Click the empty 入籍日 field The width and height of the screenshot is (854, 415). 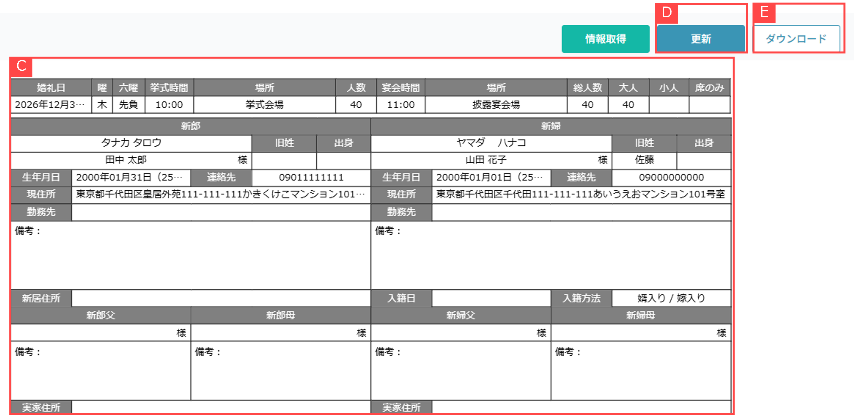tap(491, 298)
